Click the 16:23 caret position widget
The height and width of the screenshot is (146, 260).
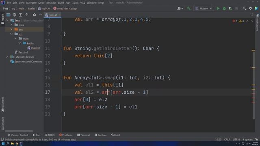[x=218, y=140]
